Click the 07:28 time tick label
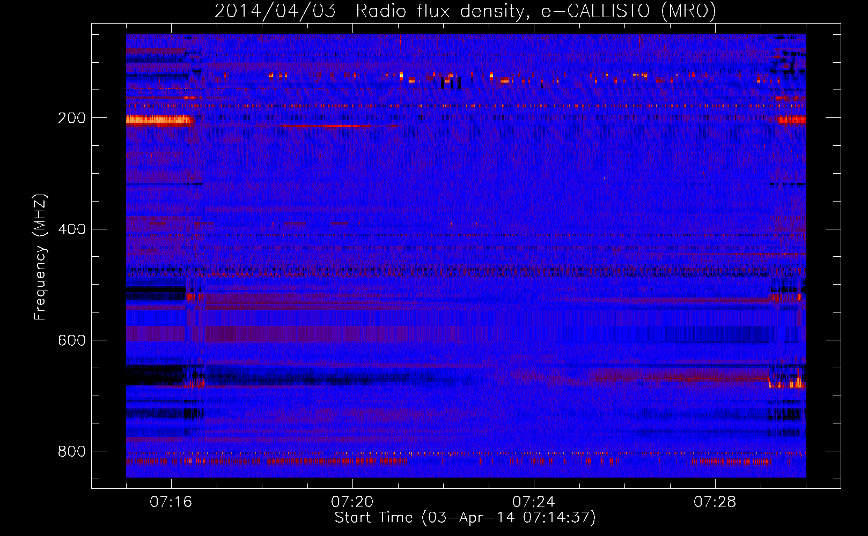 coord(715,502)
